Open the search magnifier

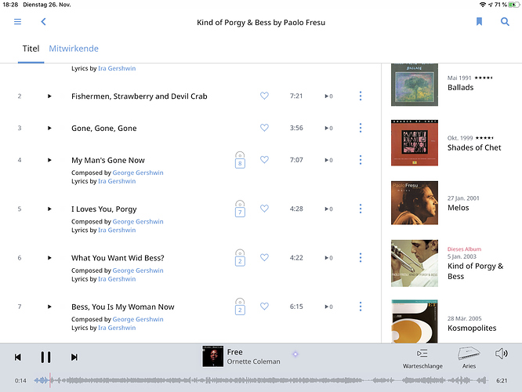click(x=505, y=22)
